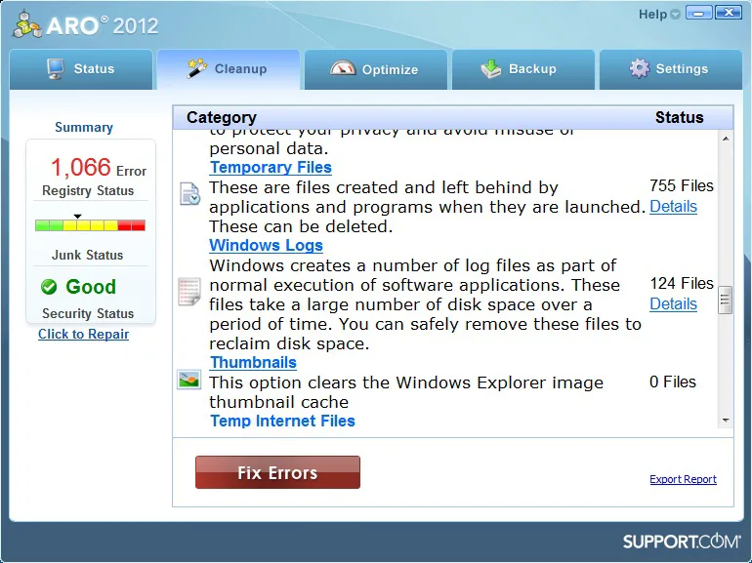Click the gauge icon on Optimize tab
The image size is (752, 563).
click(343, 68)
